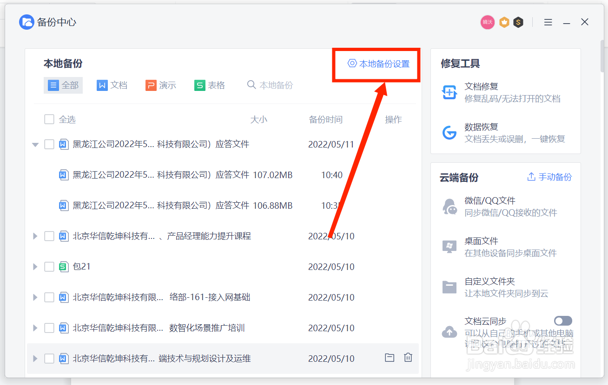Delete the 端技术与规划设计及运维 backup via trash icon

pyautogui.click(x=408, y=357)
